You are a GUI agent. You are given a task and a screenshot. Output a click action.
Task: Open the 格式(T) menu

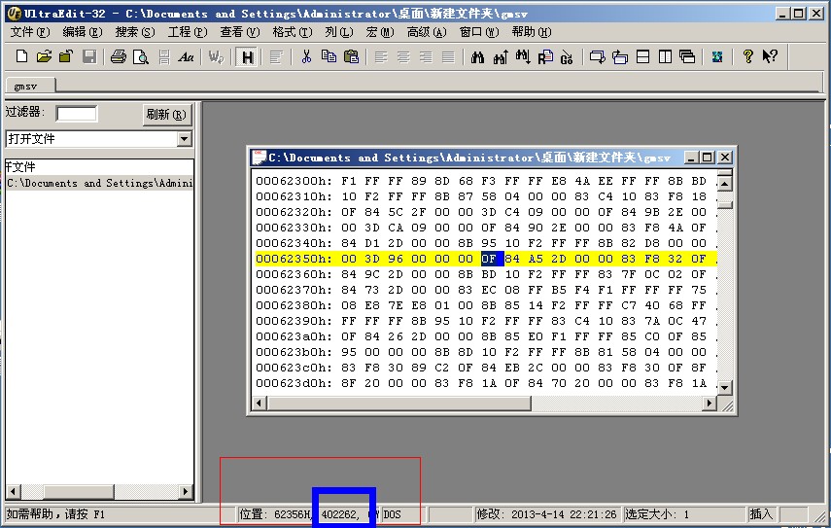(292, 32)
